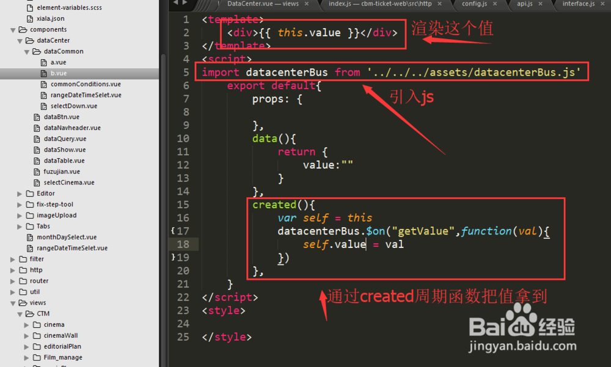
Task: Open selectDown.vue in dataCommon folder
Action: [74, 106]
